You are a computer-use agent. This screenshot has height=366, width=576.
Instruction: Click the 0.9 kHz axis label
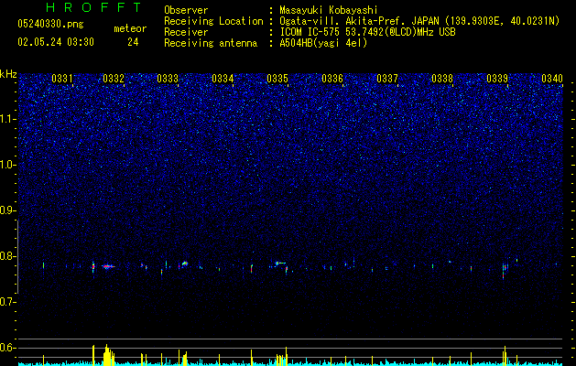click(7, 210)
